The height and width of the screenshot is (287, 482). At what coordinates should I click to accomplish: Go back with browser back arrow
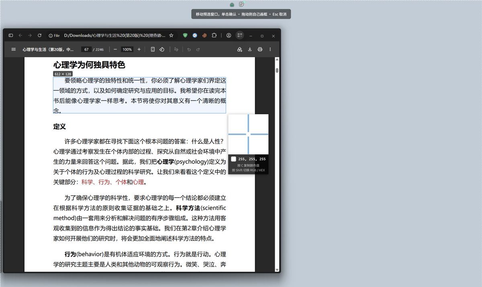[x=20, y=35]
